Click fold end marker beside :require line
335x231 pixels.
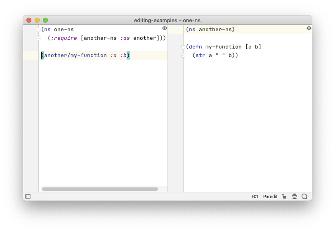coord(39,38)
